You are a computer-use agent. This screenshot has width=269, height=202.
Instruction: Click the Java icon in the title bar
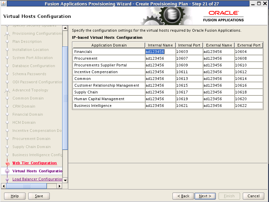[x=3, y=3]
